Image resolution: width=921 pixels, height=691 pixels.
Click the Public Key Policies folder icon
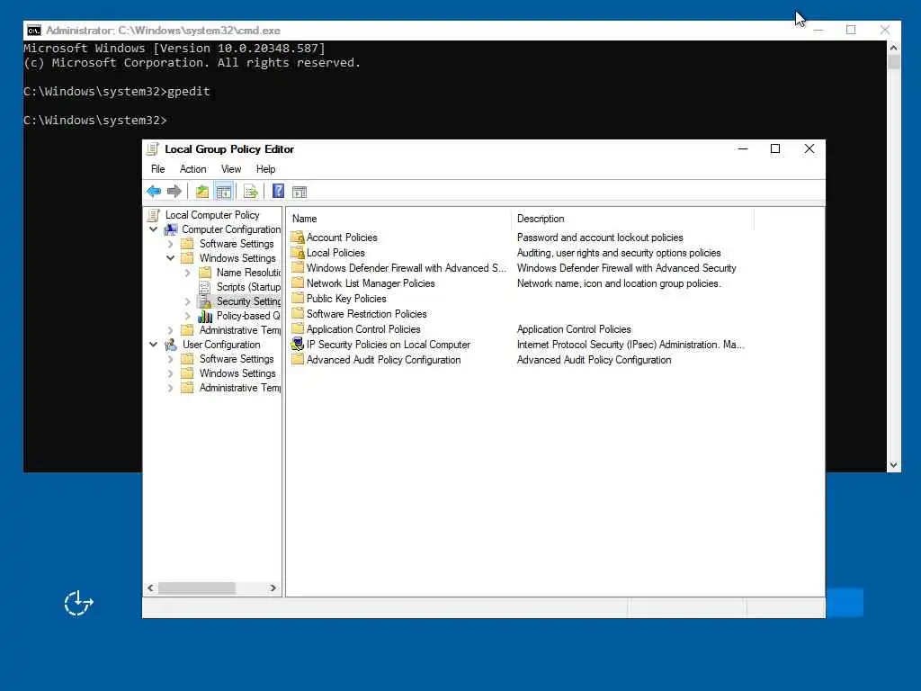pos(298,299)
